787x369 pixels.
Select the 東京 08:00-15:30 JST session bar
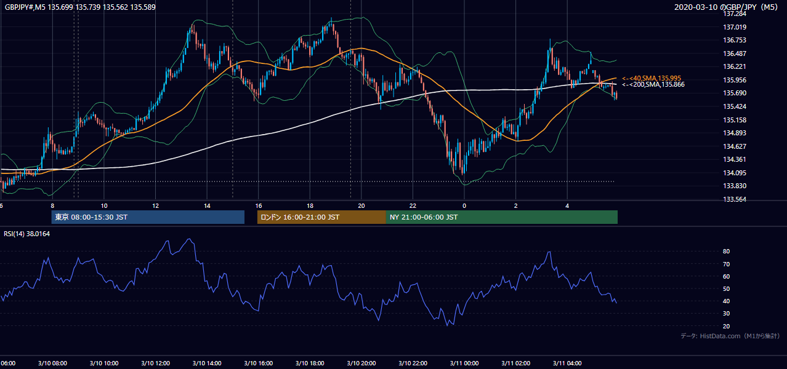tap(148, 217)
